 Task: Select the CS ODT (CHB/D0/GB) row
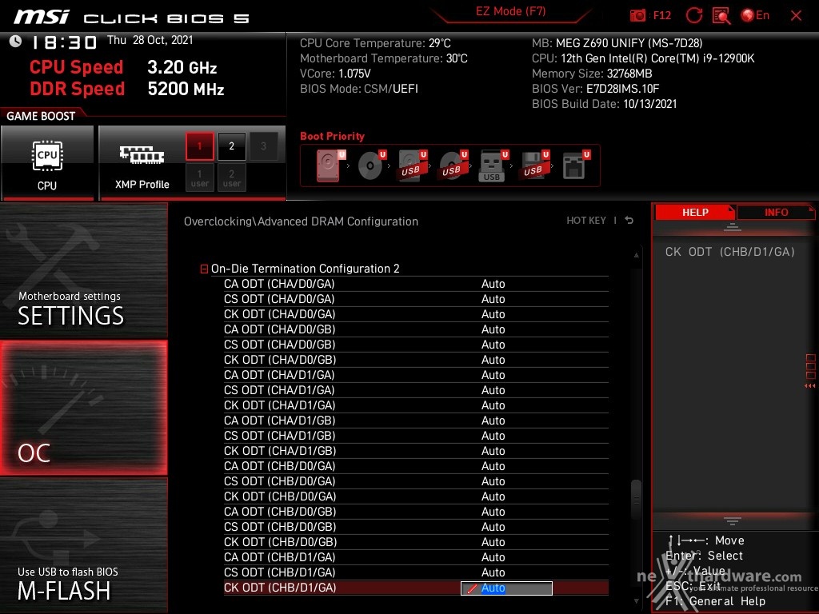click(416, 527)
